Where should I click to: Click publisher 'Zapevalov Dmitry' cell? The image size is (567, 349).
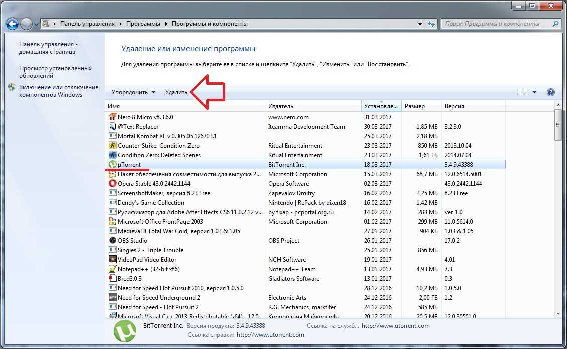pos(291,193)
